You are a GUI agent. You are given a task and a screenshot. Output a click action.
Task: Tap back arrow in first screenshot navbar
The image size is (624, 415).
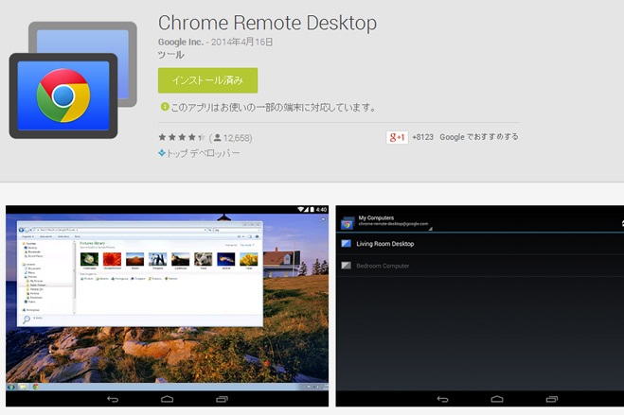point(113,399)
